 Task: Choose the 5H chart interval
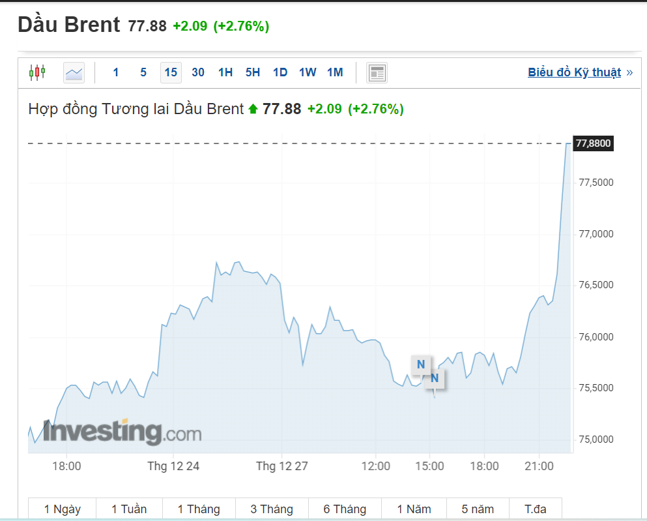(253, 72)
